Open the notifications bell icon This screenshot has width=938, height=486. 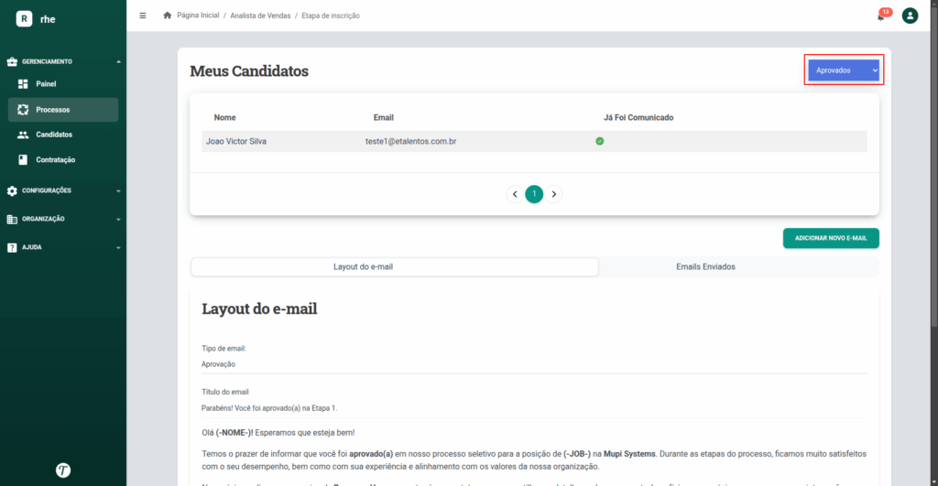point(881,16)
